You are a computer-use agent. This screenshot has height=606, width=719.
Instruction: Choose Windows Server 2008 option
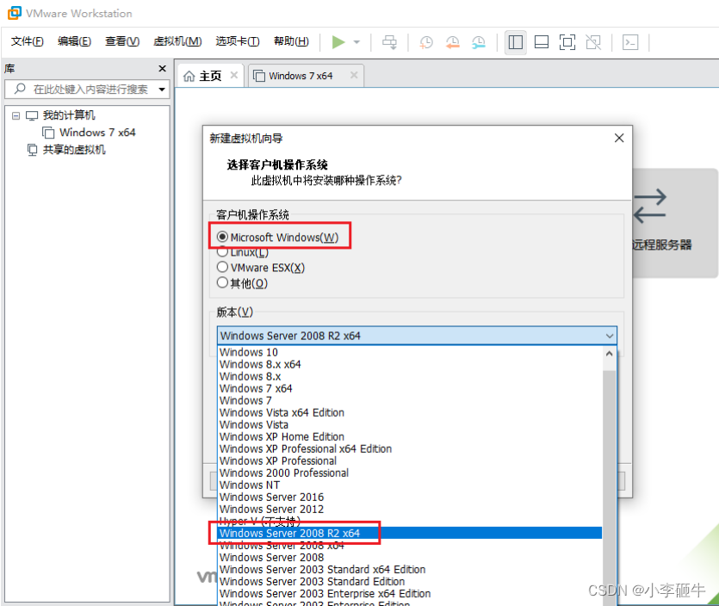pyautogui.click(x=410, y=558)
